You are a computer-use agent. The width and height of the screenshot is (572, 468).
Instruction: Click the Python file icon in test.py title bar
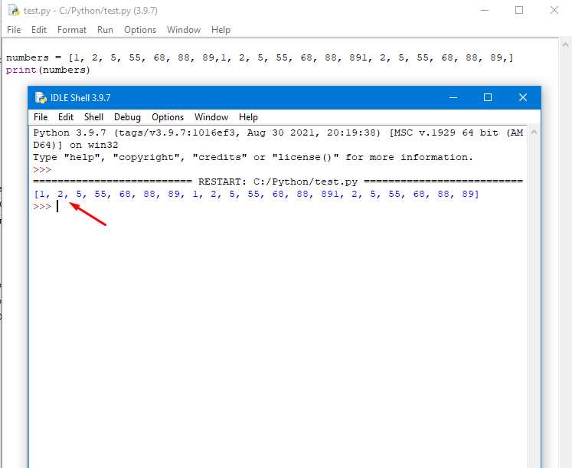[x=14, y=10]
